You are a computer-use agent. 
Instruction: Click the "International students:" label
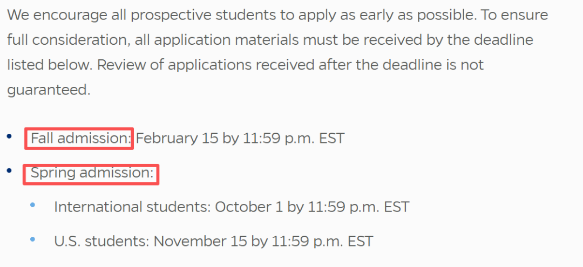pos(132,207)
